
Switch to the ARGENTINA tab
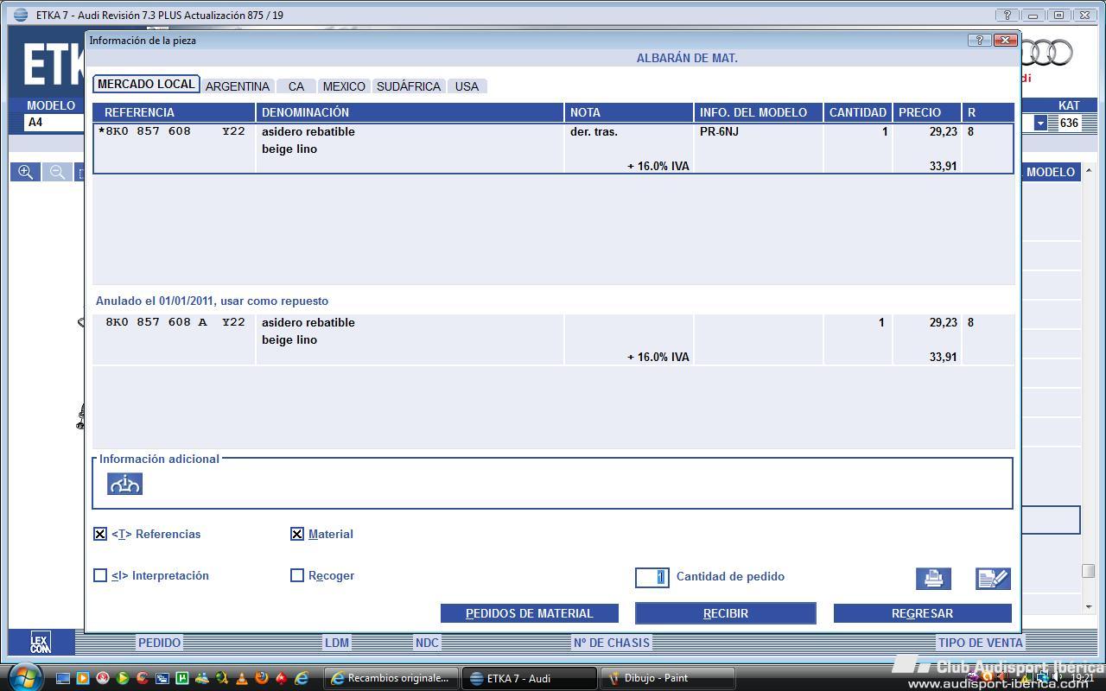[x=238, y=86]
